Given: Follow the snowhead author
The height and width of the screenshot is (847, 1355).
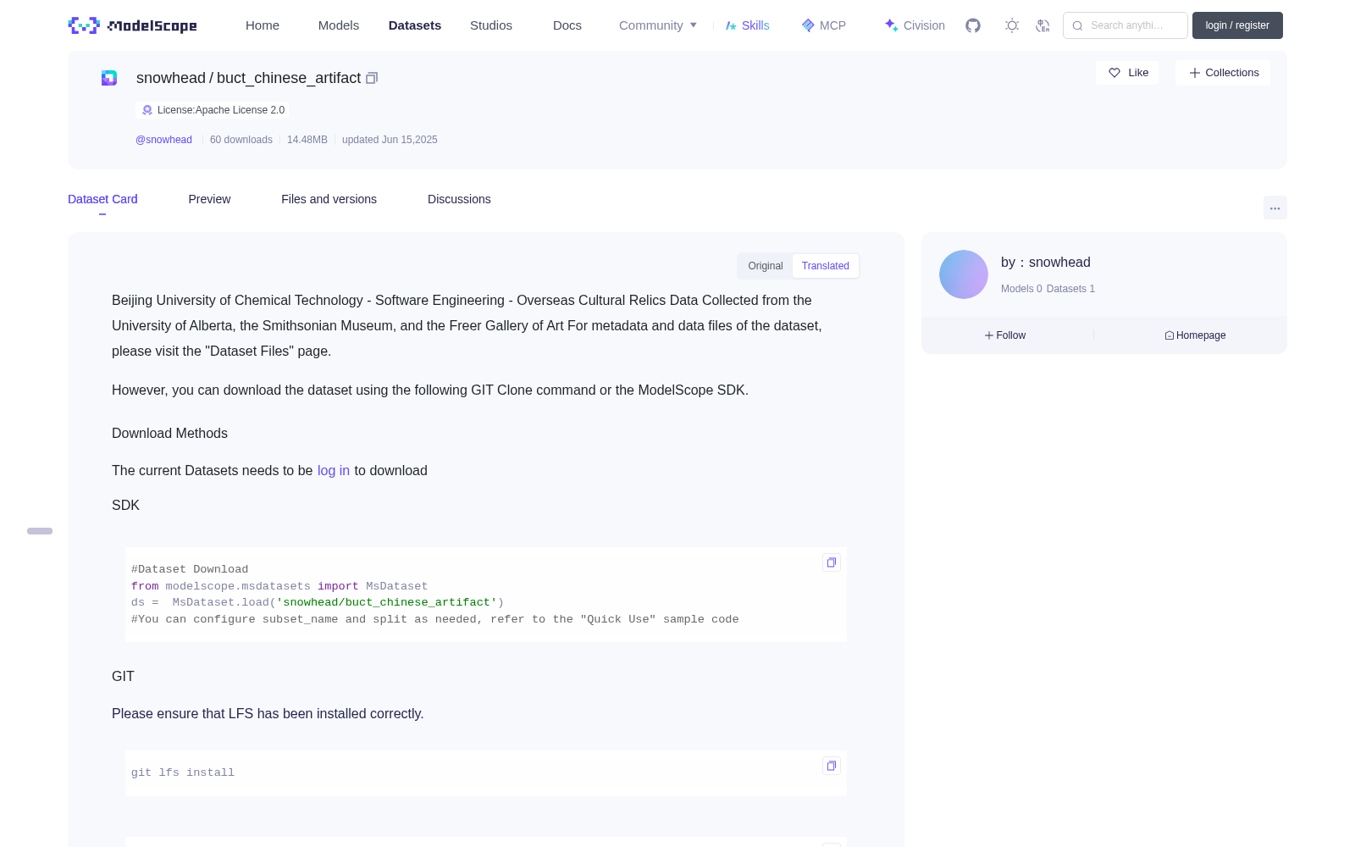Looking at the screenshot, I should [x=1005, y=335].
